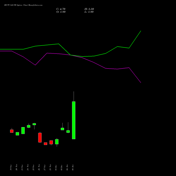Click the "24 Nov" date label
Screen dimensions: 176x176
(x=28, y=168)
